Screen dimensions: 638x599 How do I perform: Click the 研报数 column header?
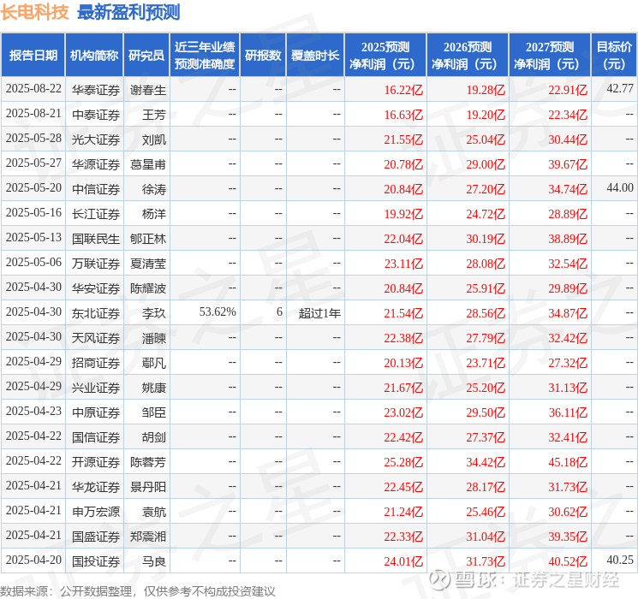coord(263,56)
